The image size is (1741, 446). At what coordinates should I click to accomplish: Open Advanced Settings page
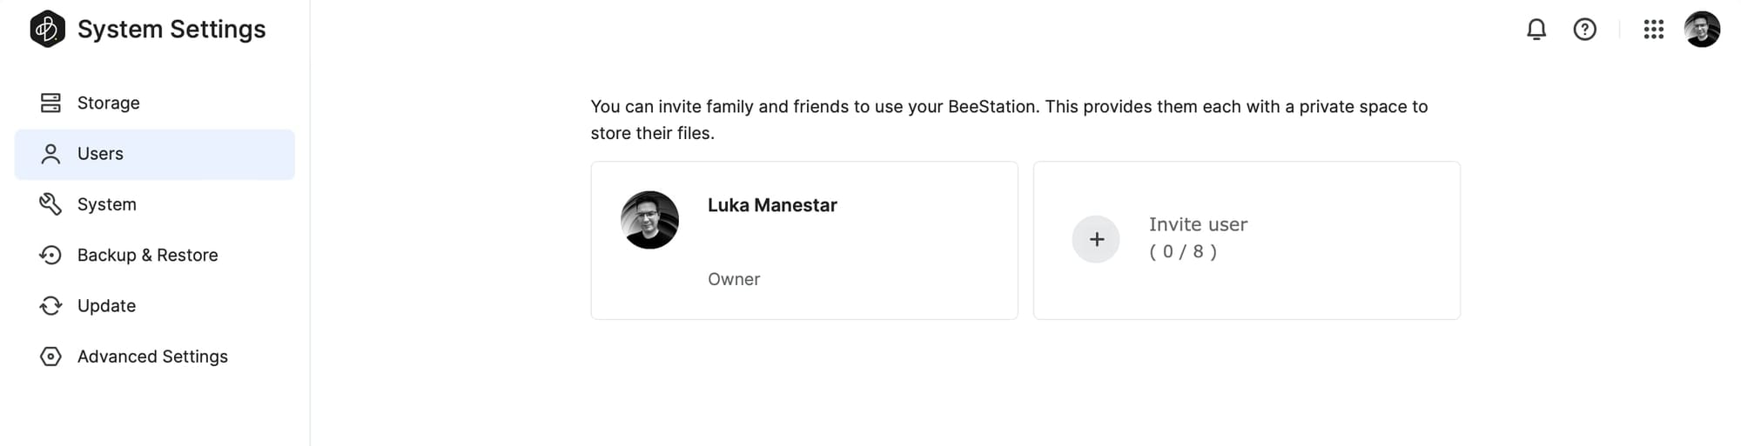[155, 356]
